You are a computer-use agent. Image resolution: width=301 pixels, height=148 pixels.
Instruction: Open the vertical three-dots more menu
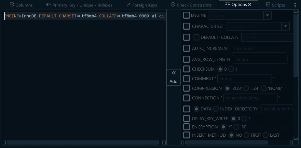click(x=295, y=5)
